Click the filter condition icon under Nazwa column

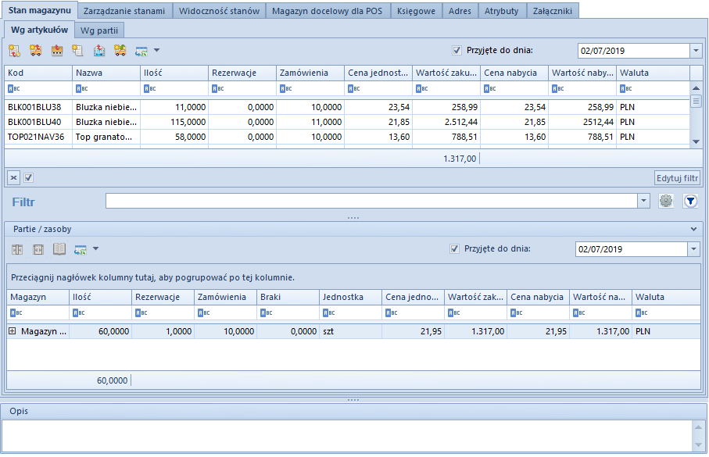[x=82, y=88]
